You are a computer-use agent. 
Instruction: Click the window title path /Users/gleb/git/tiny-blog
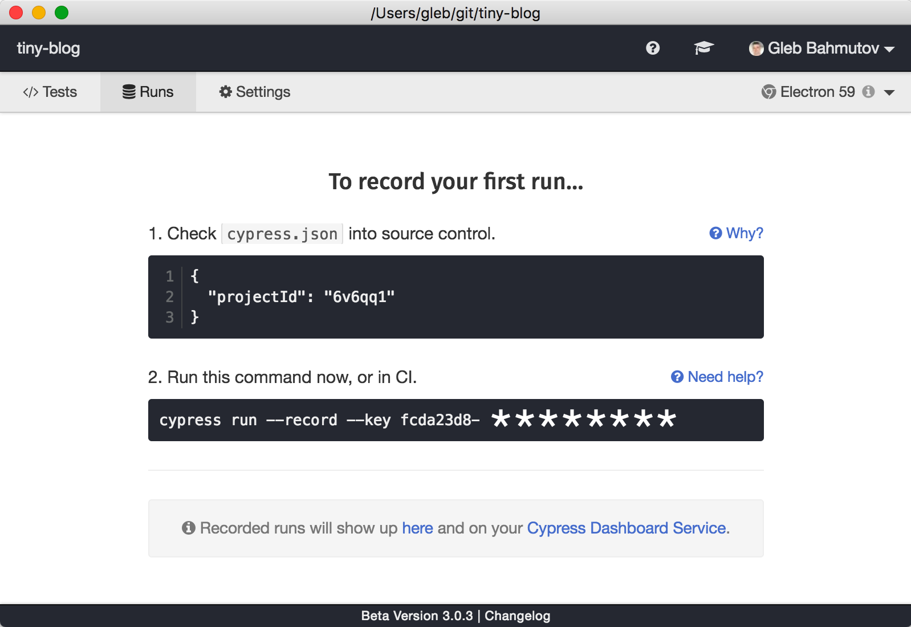tap(455, 13)
